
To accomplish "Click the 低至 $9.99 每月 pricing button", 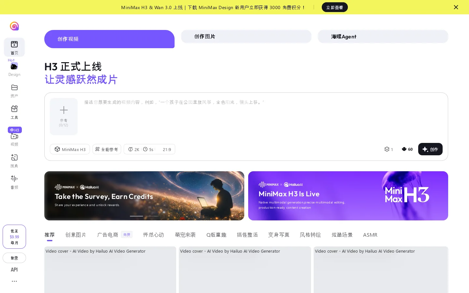I will (x=14, y=237).
